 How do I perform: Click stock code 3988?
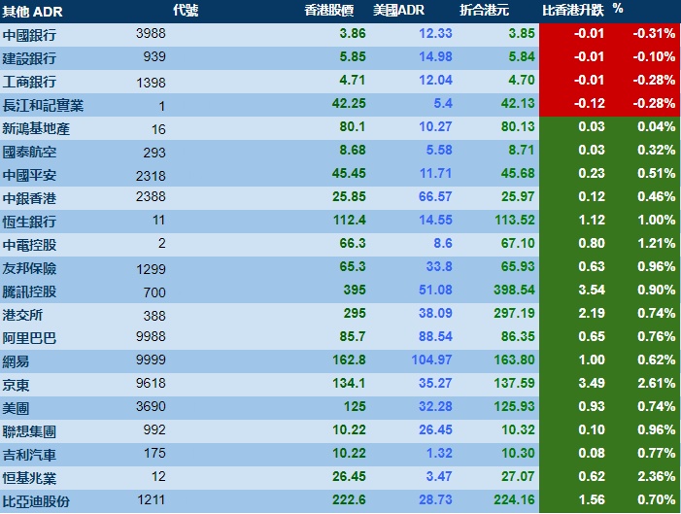pyautogui.click(x=151, y=33)
